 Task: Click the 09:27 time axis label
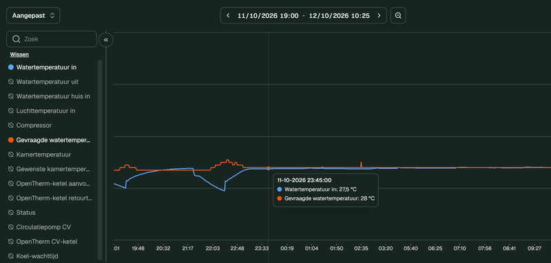(x=534, y=249)
